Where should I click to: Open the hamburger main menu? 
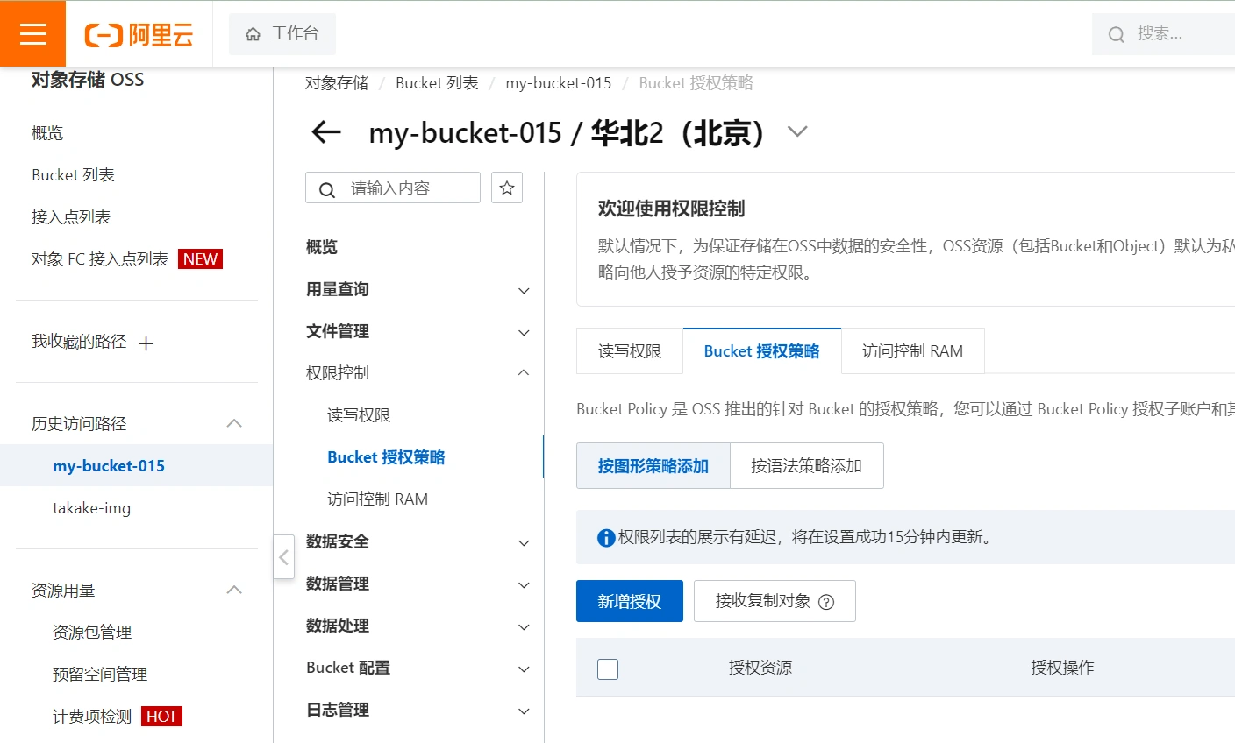(x=32, y=34)
